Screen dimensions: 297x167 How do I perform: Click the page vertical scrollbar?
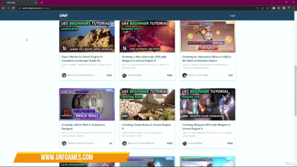tap(296, 90)
